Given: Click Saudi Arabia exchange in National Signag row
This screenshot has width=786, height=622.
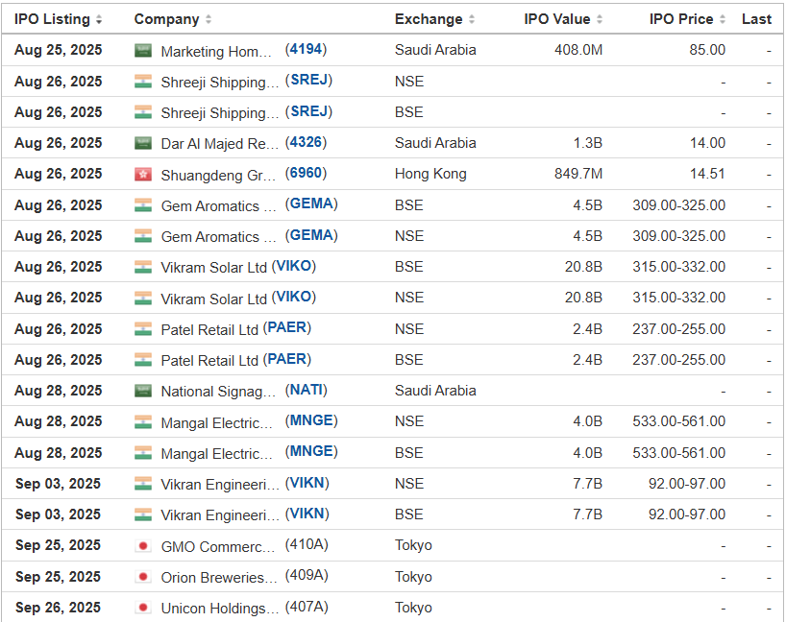Looking at the screenshot, I should 435,391.
